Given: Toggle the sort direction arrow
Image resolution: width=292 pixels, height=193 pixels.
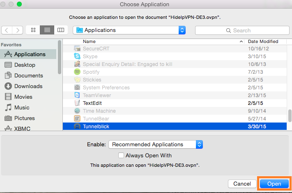Looking at the screenshot, I should [241, 41].
